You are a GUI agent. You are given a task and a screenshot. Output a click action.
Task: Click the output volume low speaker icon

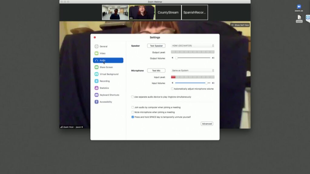pyautogui.click(x=172, y=58)
